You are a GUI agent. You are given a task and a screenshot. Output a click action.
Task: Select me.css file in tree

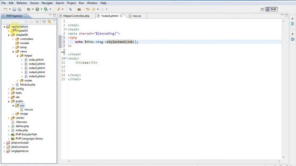click(x=29, y=110)
